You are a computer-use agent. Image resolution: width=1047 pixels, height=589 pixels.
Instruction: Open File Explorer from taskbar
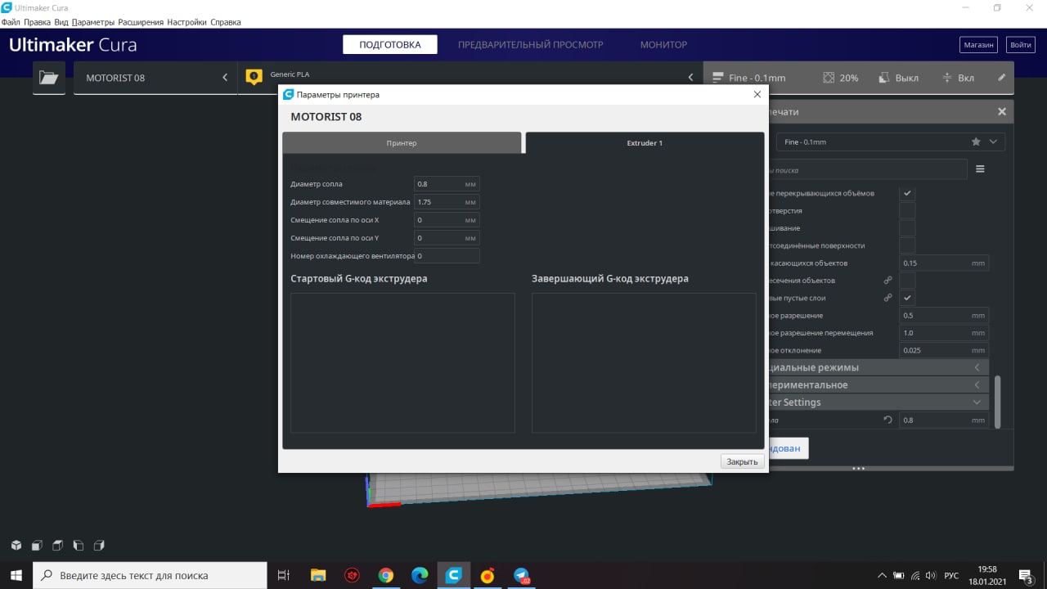[319, 575]
